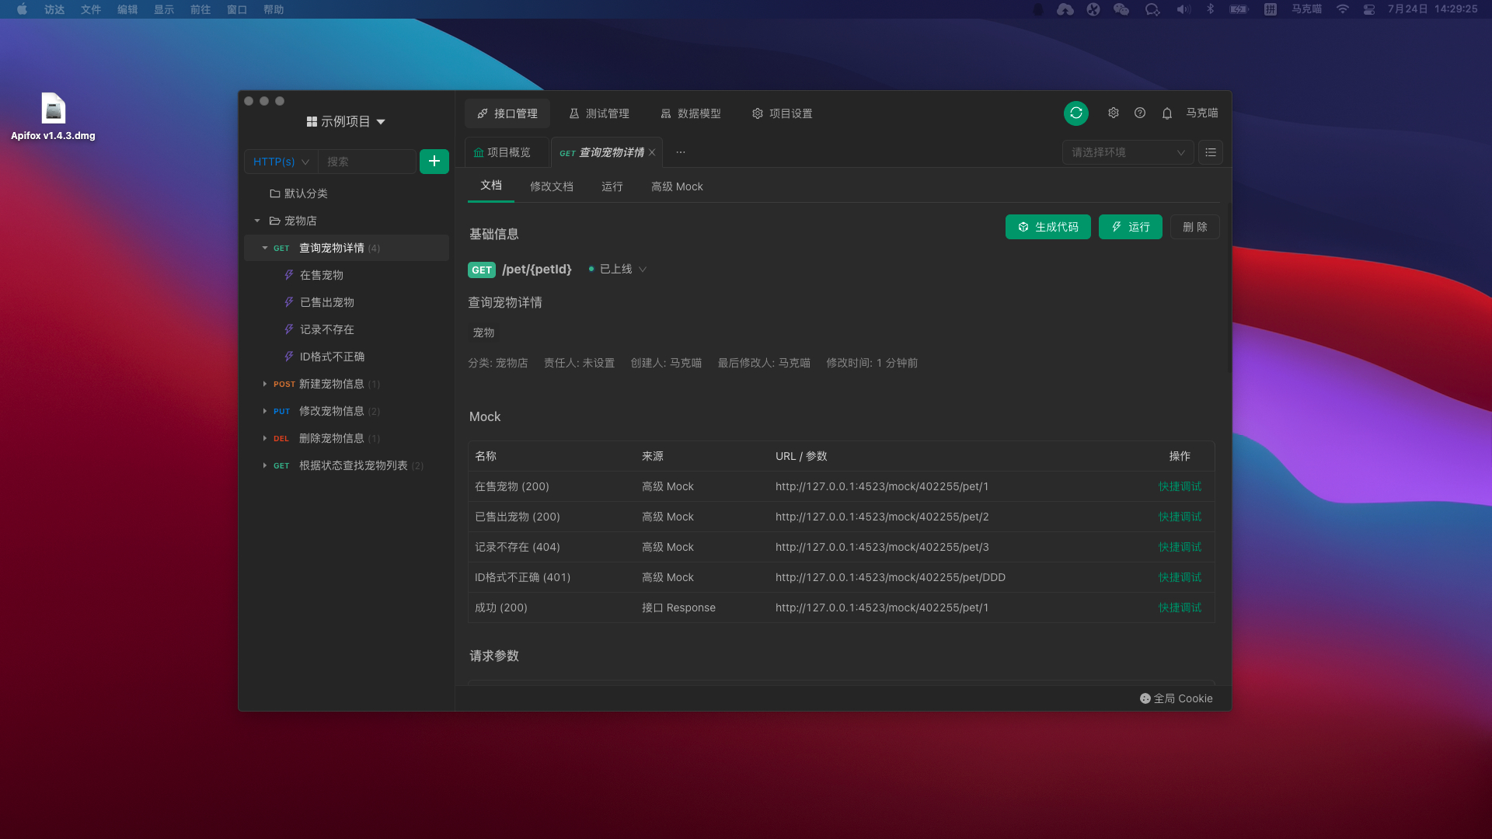Viewport: 1492px width, 839px height.
Task: Click 快捷调试 for 记录不存在 (404)
Action: pyautogui.click(x=1179, y=547)
